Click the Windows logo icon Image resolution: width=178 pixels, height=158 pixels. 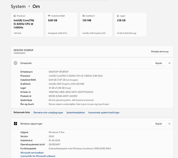pos(15,124)
